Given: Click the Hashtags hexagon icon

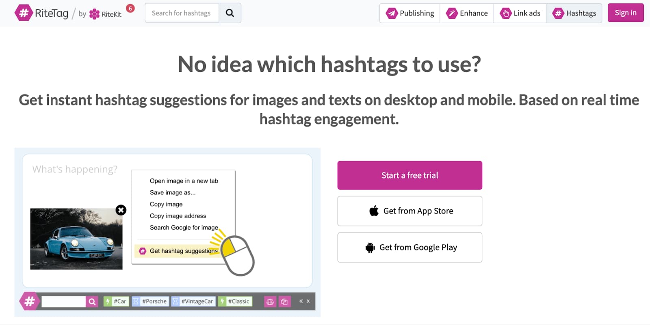Looking at the screenshot, I should coord(558,13).
